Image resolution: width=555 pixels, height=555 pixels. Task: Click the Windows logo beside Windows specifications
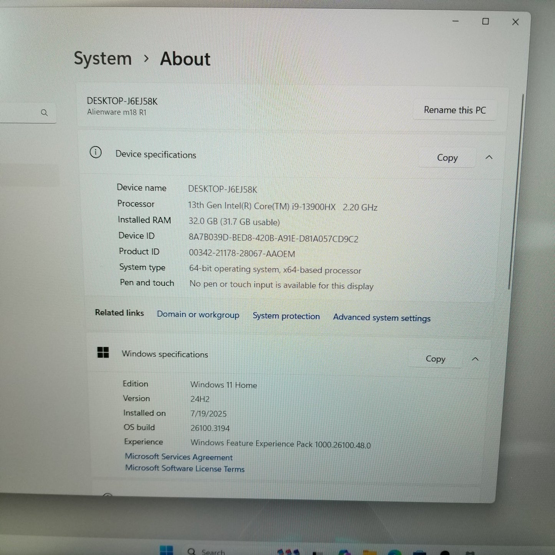(x=103, y=352)
